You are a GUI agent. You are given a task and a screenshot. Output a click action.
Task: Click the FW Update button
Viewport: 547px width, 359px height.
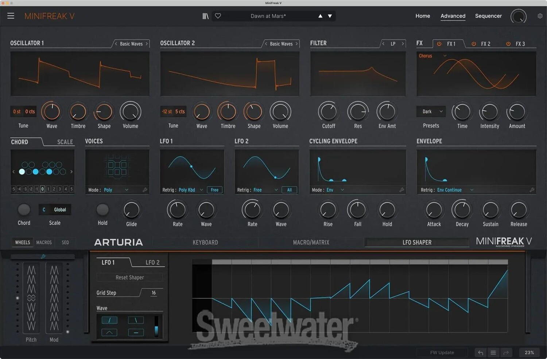(442, 352)
